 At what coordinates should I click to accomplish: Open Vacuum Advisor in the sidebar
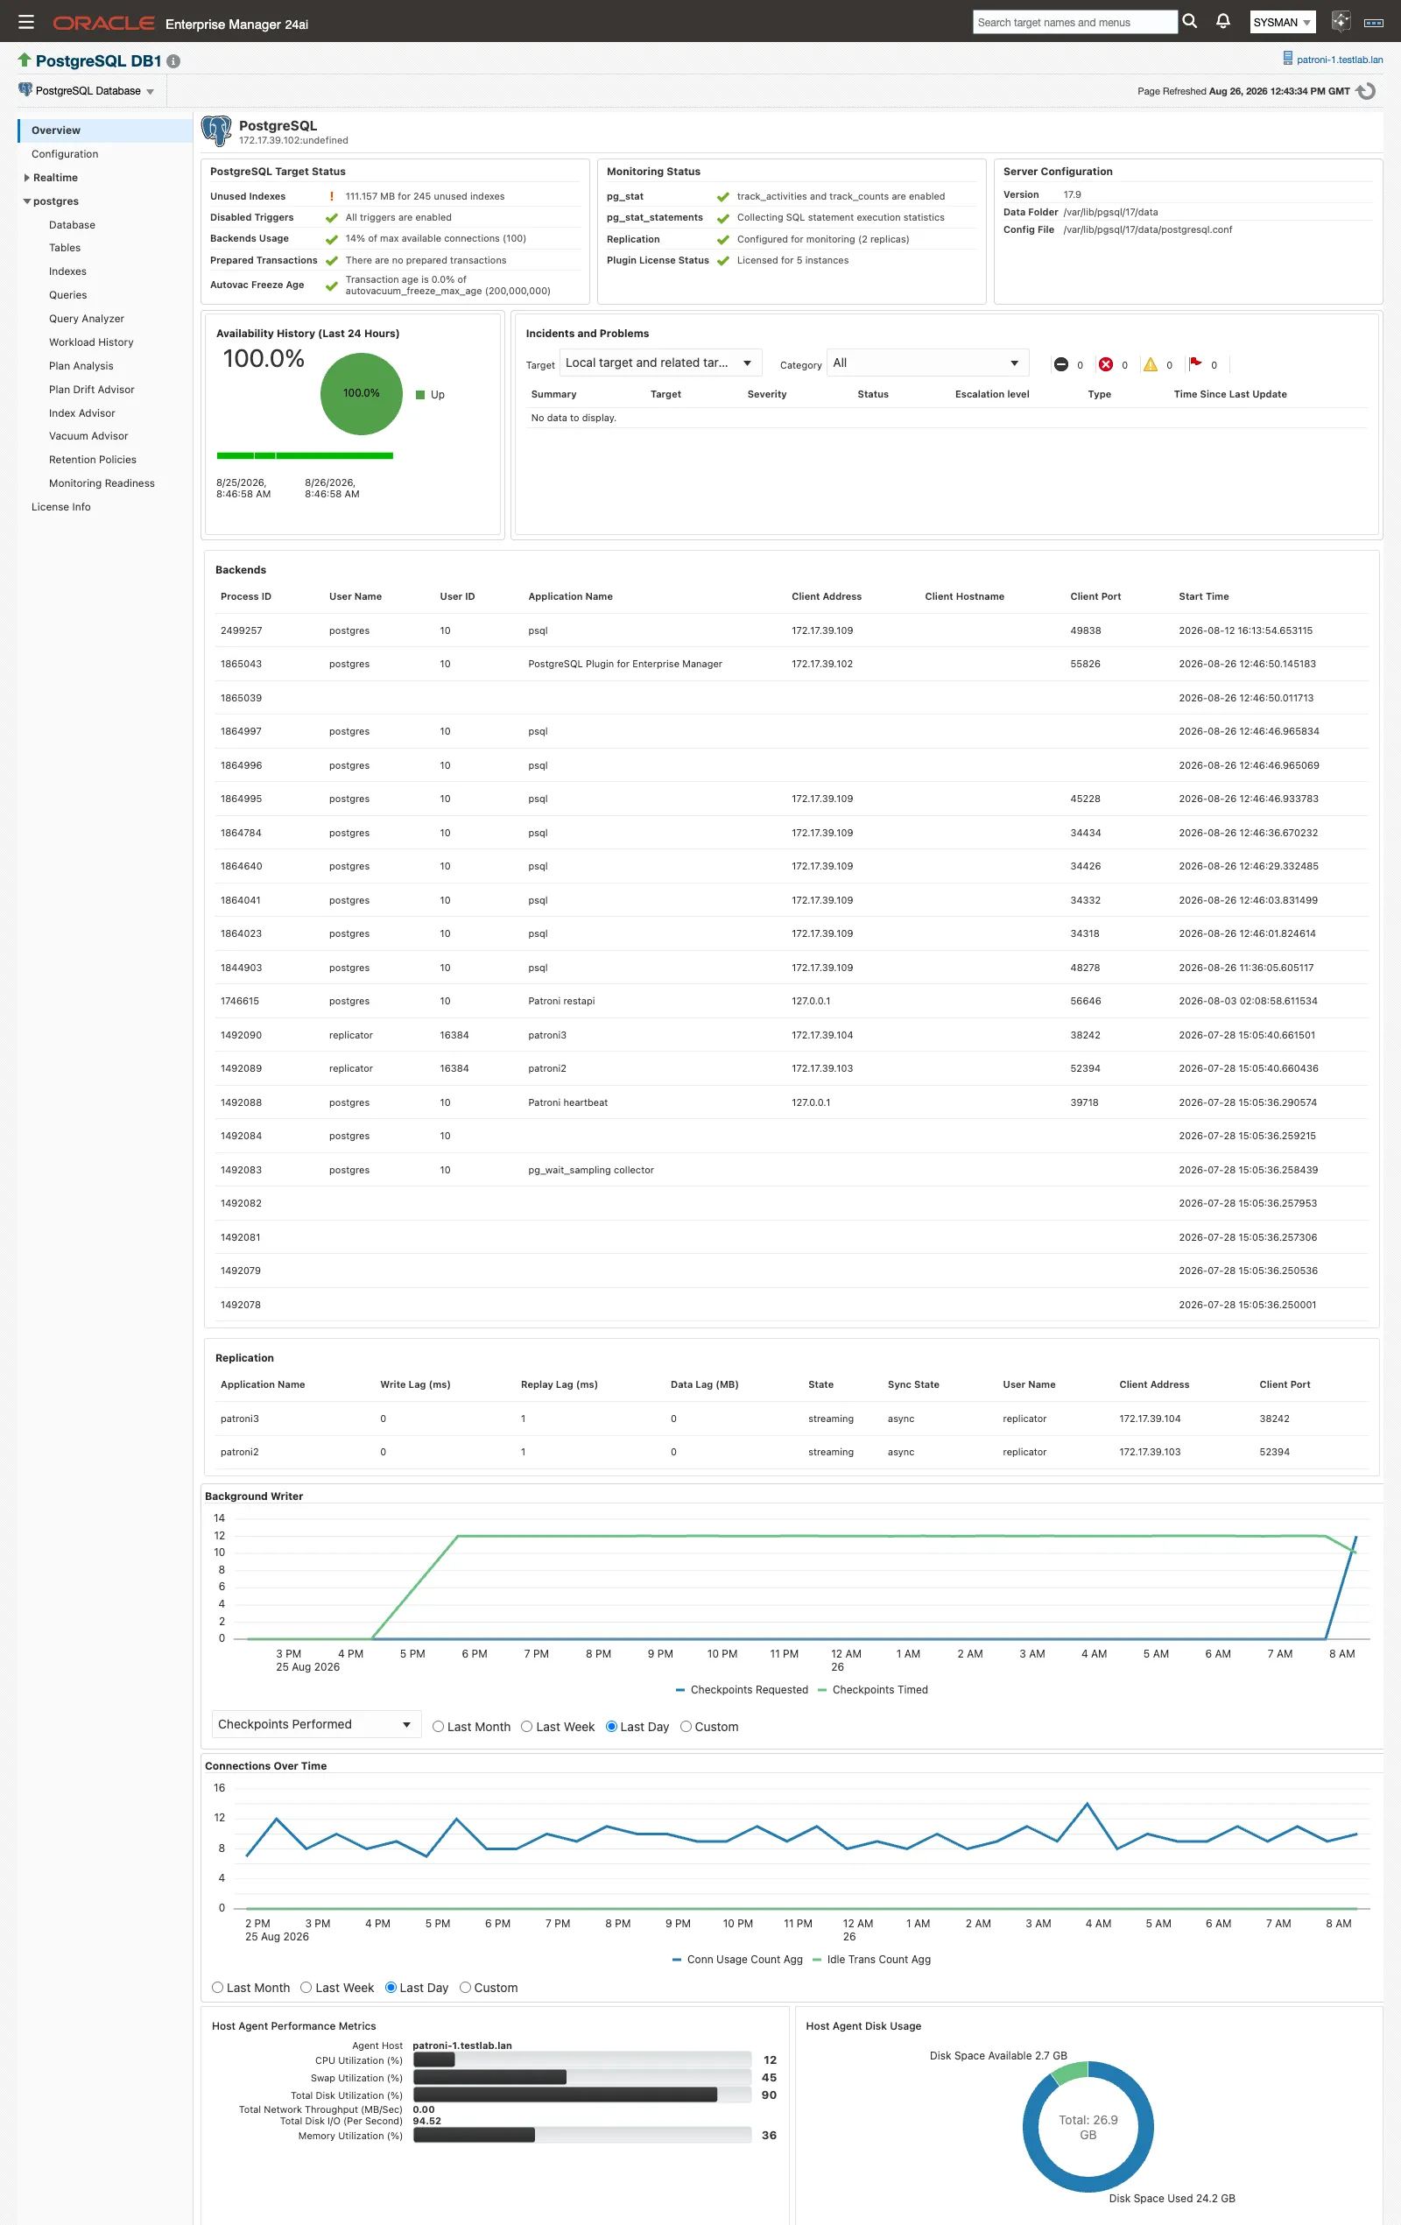click(88, 436)
